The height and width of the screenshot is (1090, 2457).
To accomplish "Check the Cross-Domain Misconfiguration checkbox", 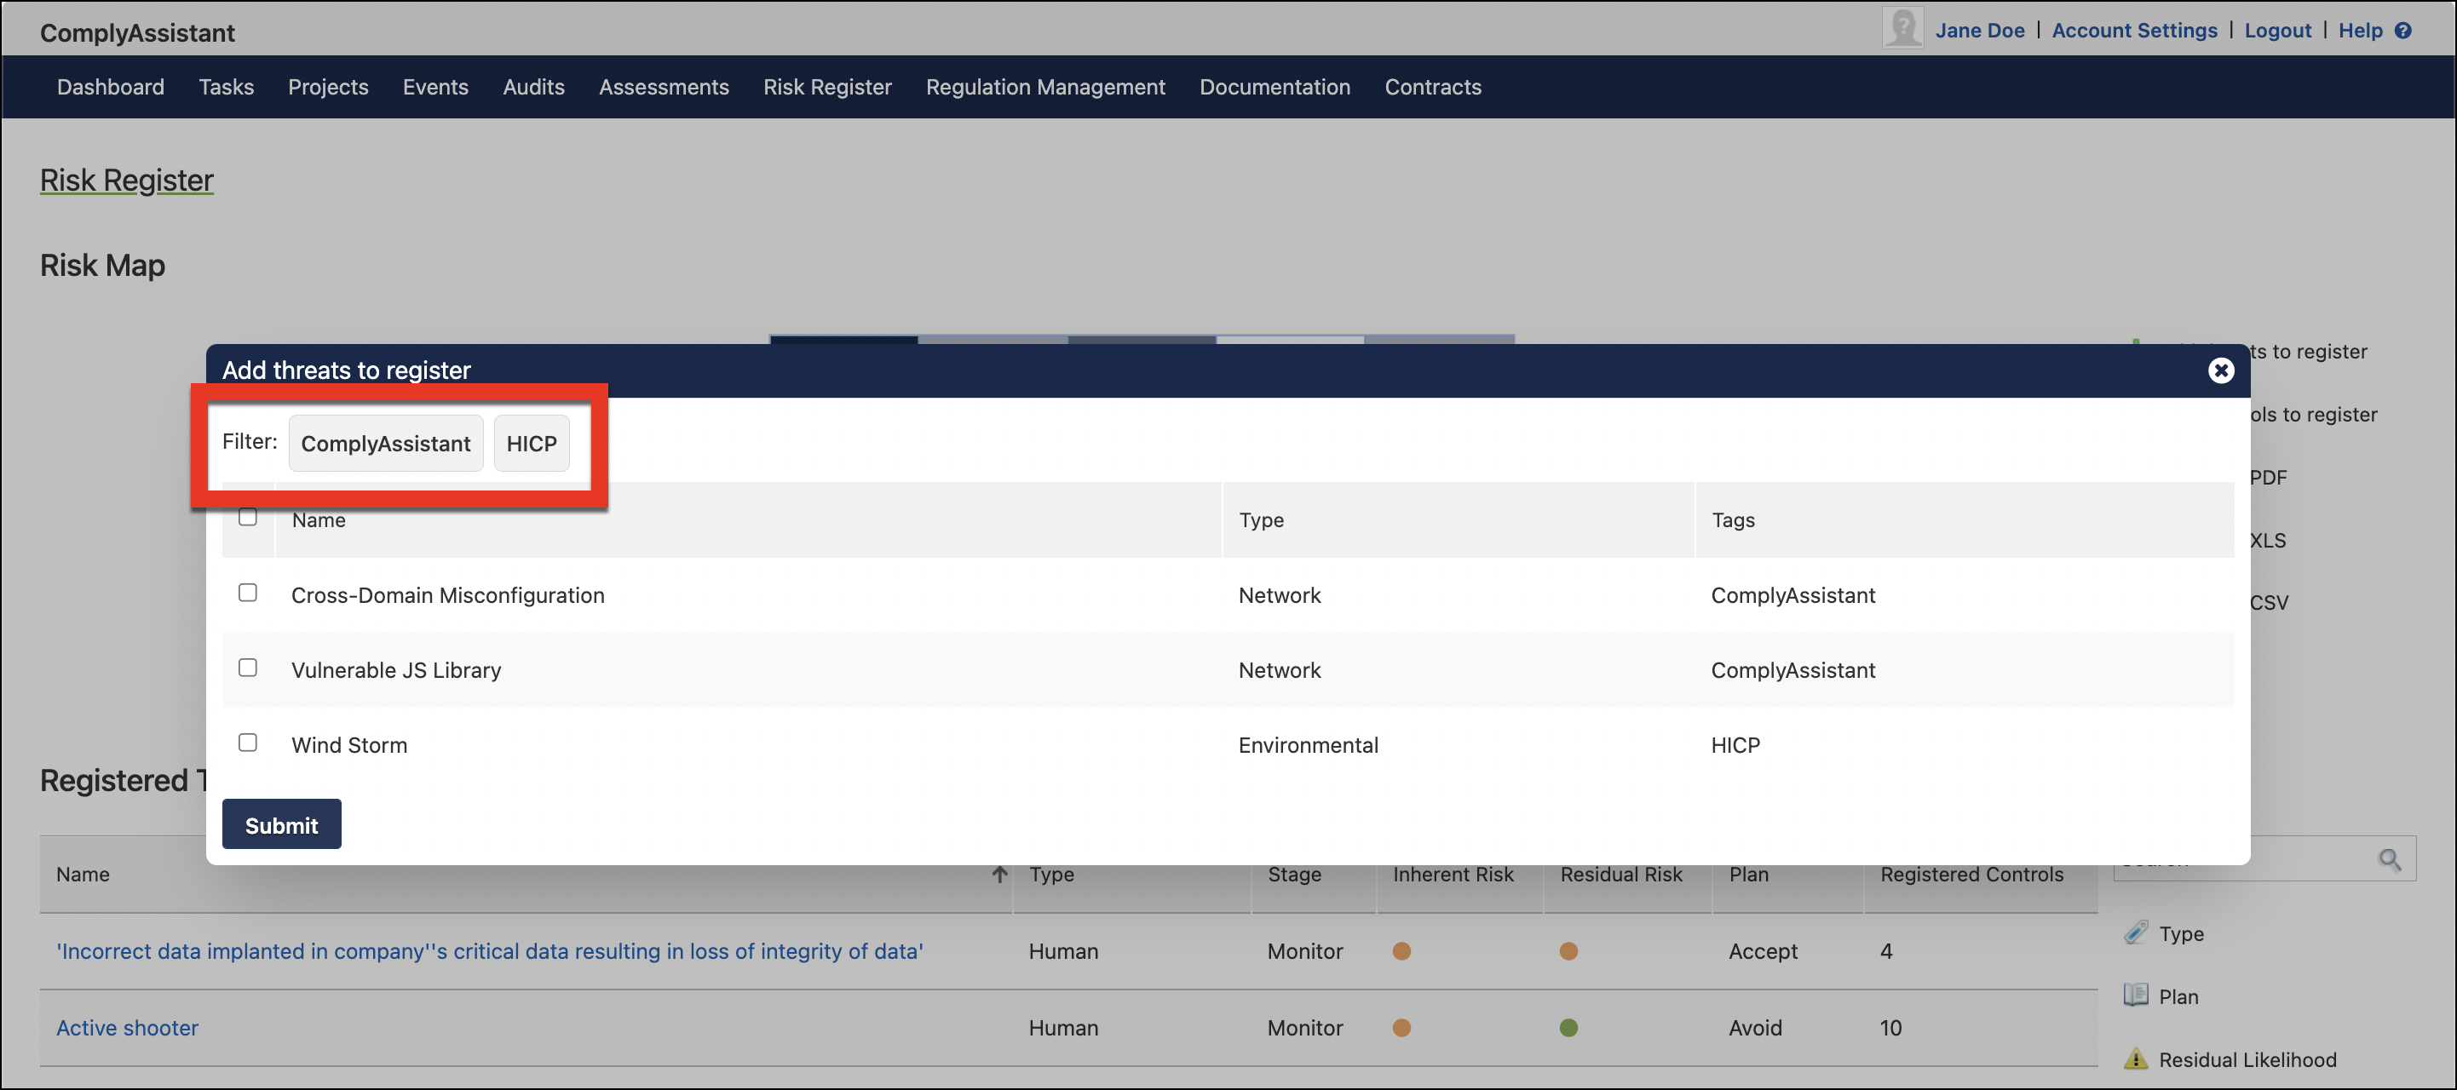I will coord(248,592).
